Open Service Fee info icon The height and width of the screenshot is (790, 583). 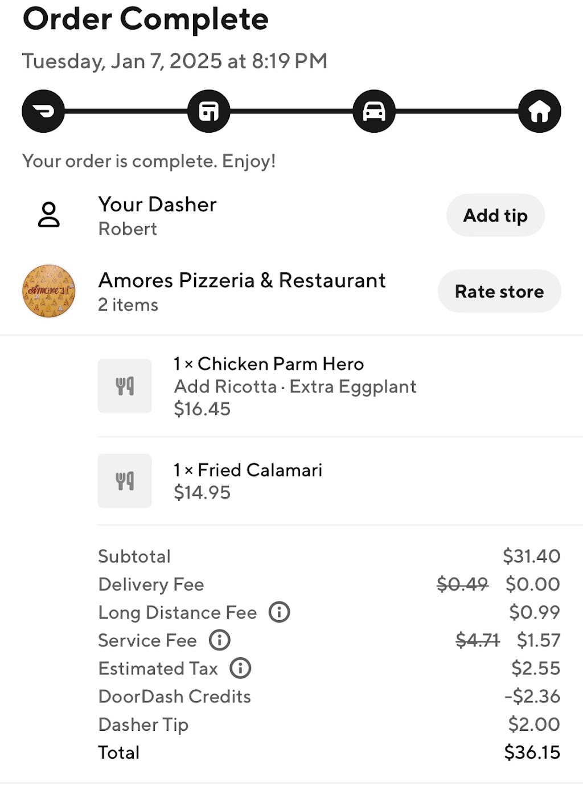[x=220, y=640]
